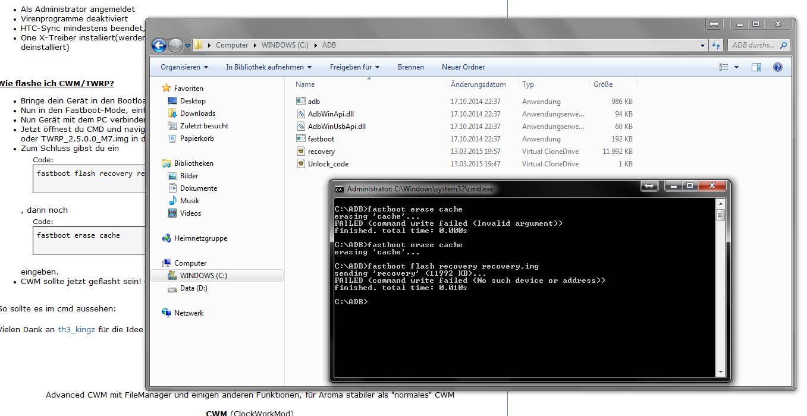This screenshot has width=807, height=416.
Task: Click the Explorer address bar refresh button
Action: pos(717,45)
